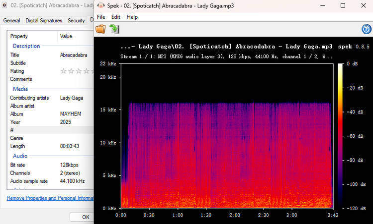Screen dimensions: 373x224
Task: Select the Title value 'Abracadabra'
Action: point(74,55)
